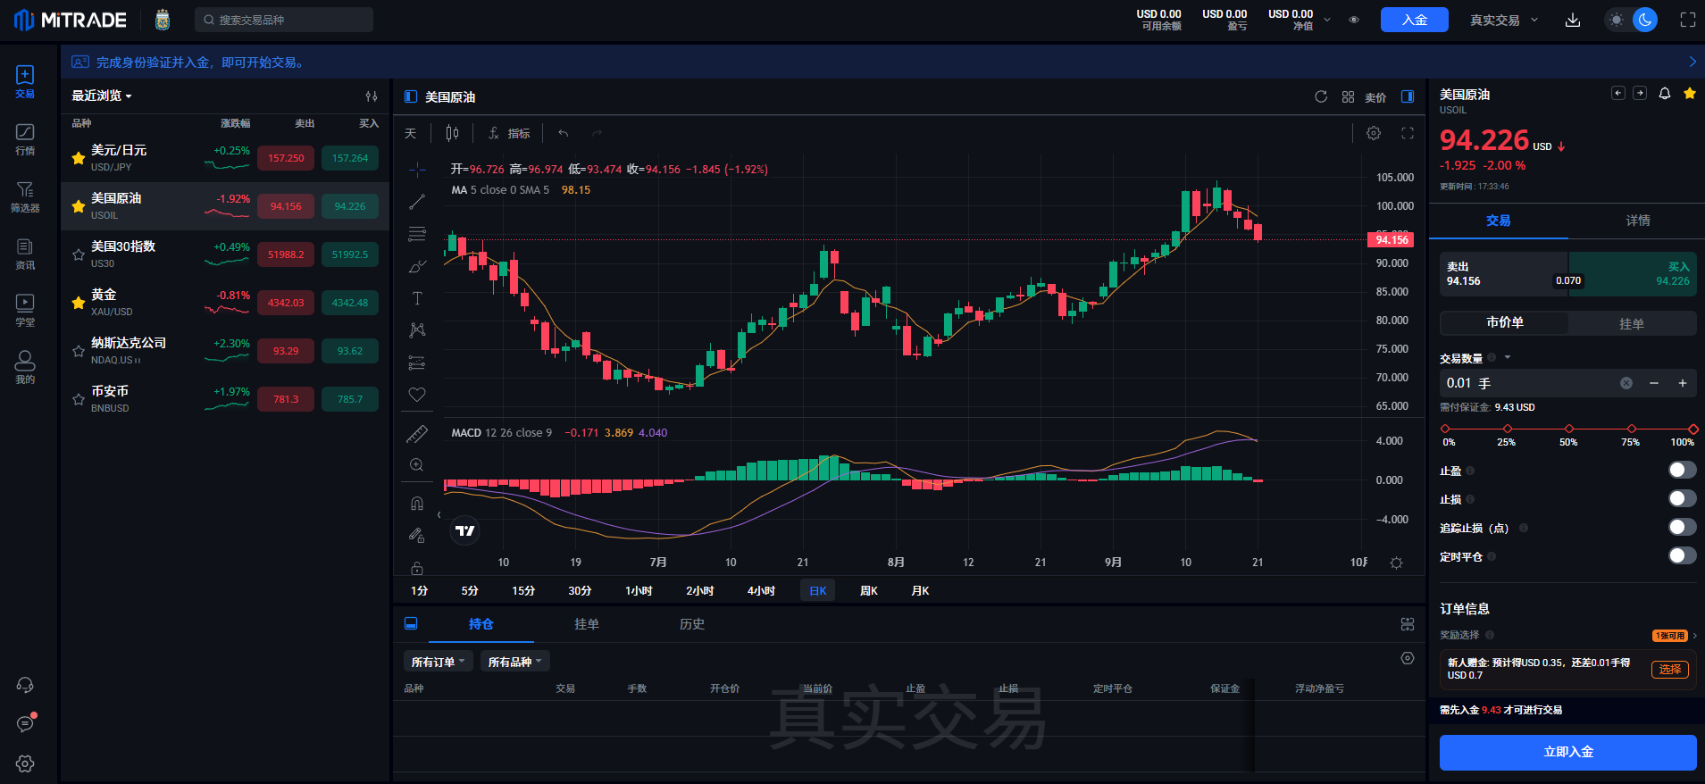
Task: Select the Market Order tab
Action: point(1505,322)
